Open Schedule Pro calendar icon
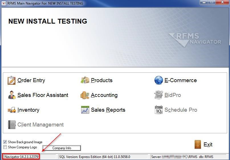The height and width of the screenshot is (160, 230). point(158,110)
